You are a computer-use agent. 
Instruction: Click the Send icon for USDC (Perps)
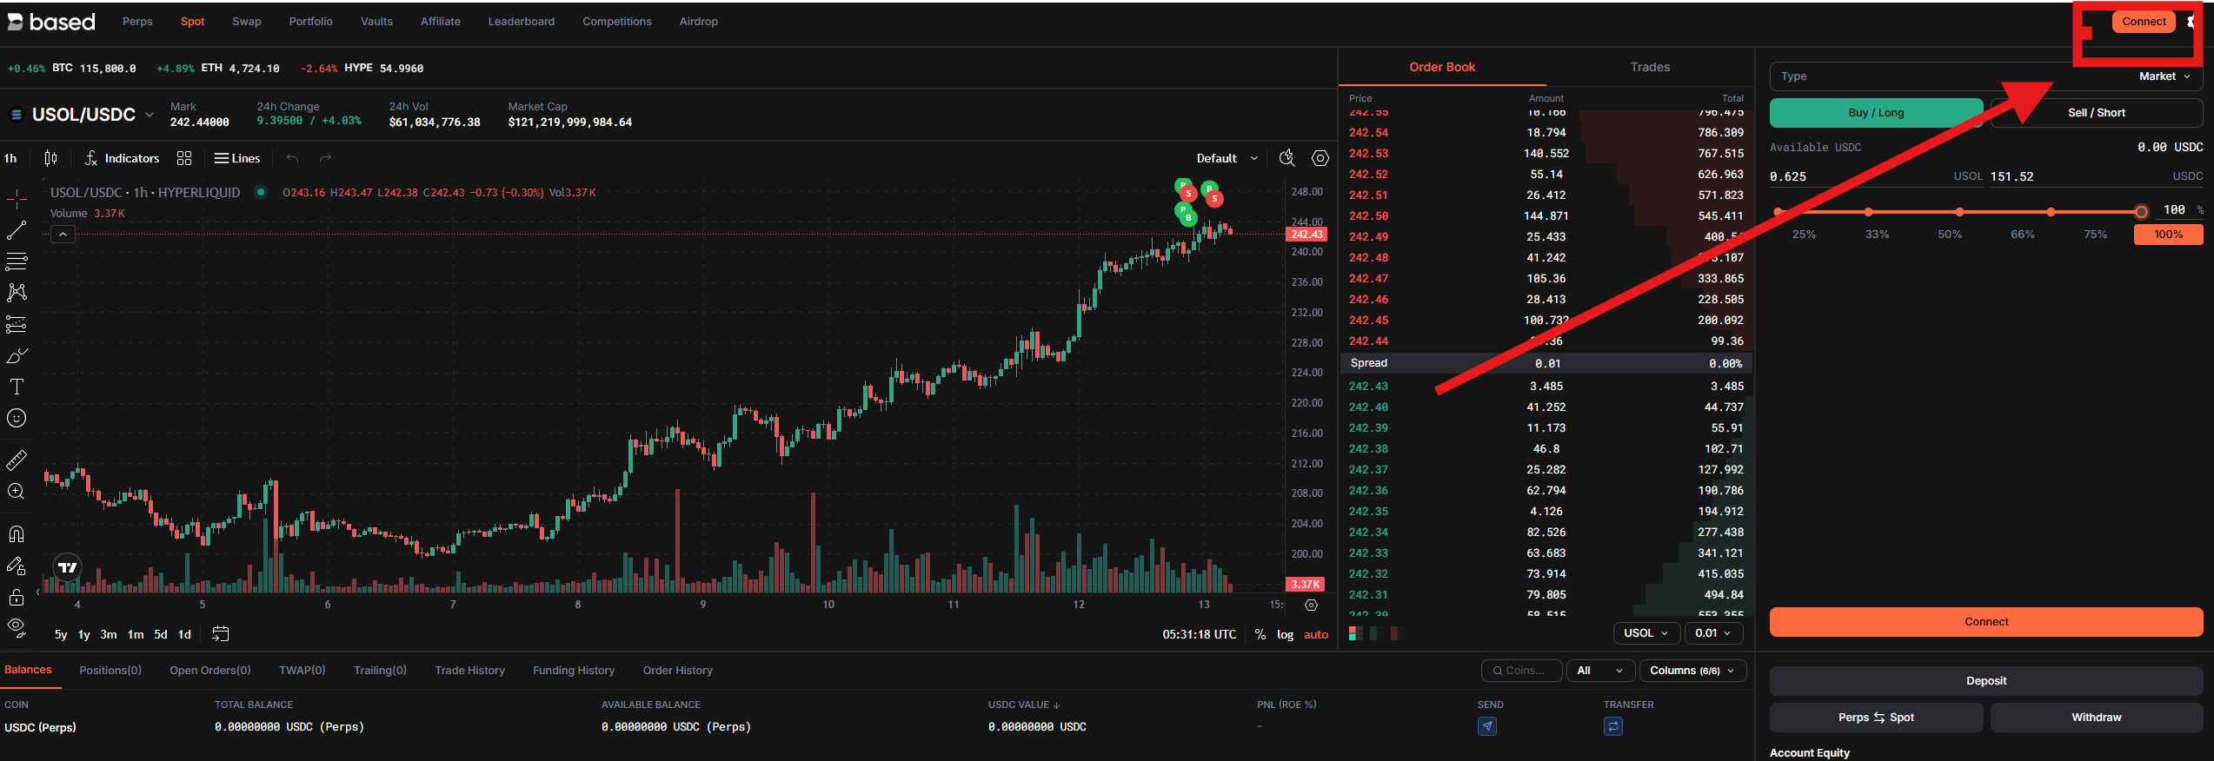(x=1487, y=726)
